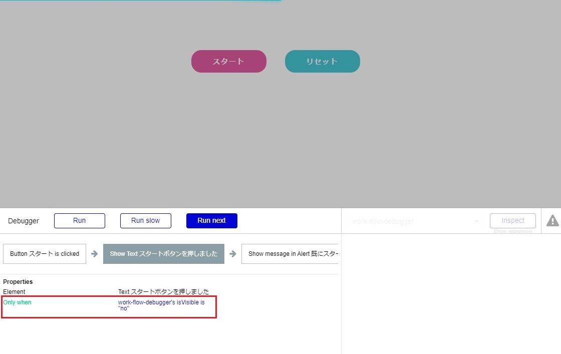Click the Element value 'Text スタートボタンを押しました'

(x=163, y=292)
